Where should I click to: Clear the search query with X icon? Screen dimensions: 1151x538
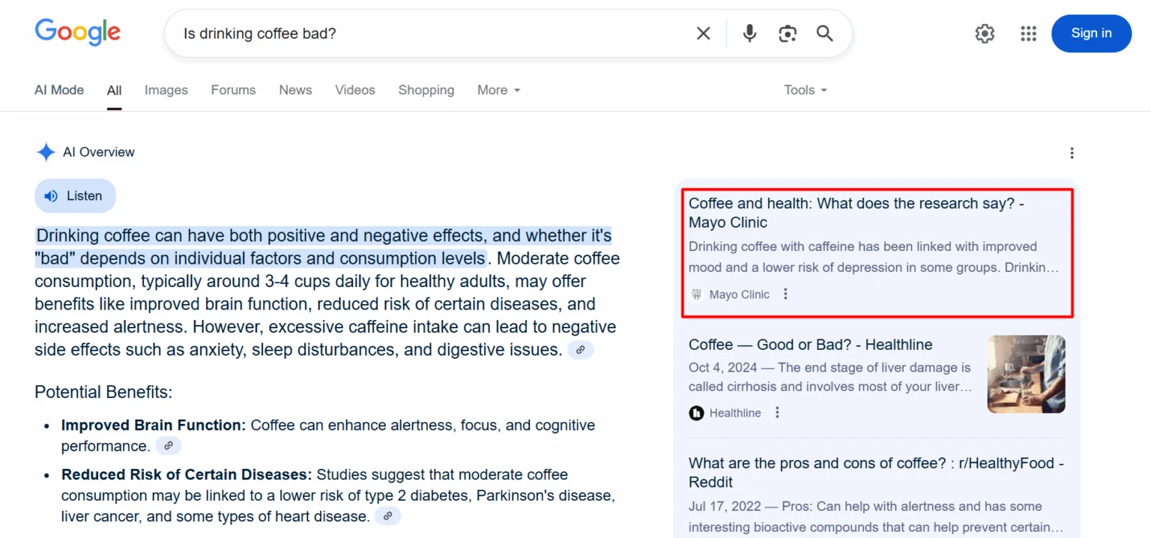tap(703, 33)
